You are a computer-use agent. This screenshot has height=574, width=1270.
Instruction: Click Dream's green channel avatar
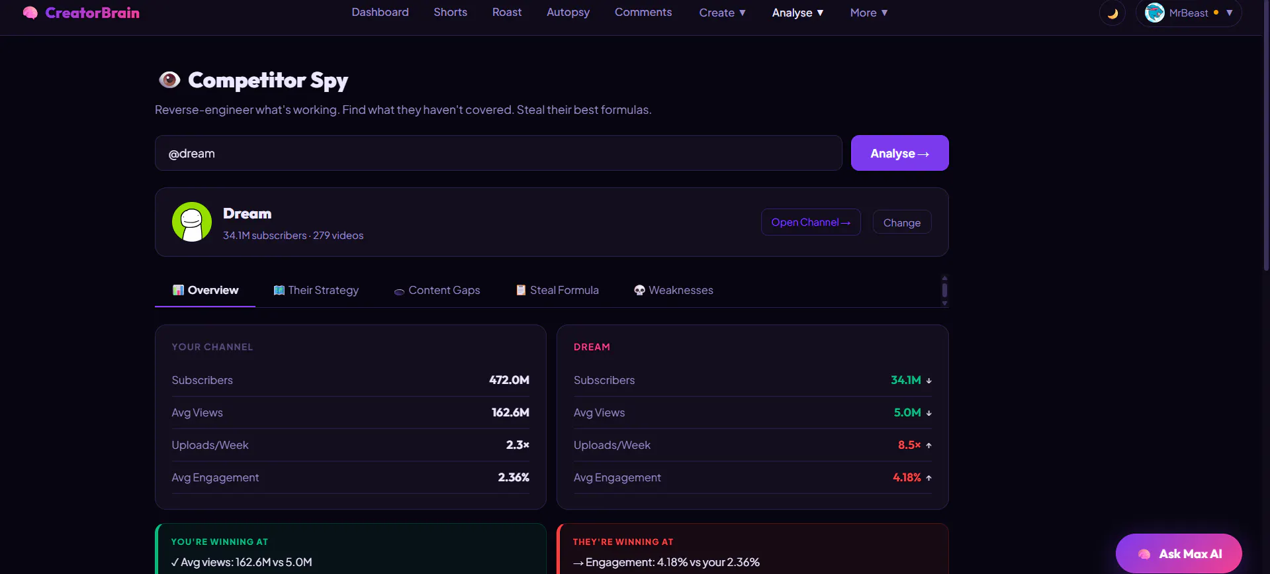(x=192, y=222)
